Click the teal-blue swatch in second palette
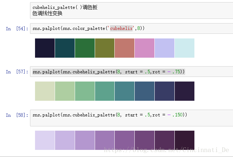 pyautogui.click(x=124, y=91)
